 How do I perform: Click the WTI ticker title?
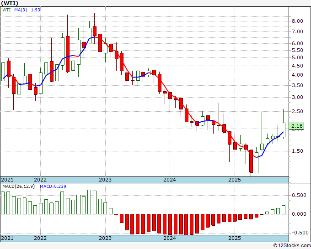(x=10, y=3)
